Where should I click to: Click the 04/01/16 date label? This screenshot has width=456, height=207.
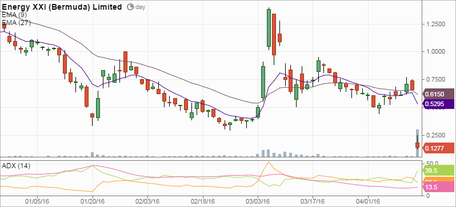[x=368, y=201]
